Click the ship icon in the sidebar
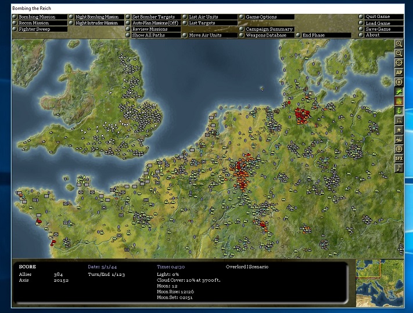Image resolution: width=413 pixels, height=313 pixels. tap(399, 139)
